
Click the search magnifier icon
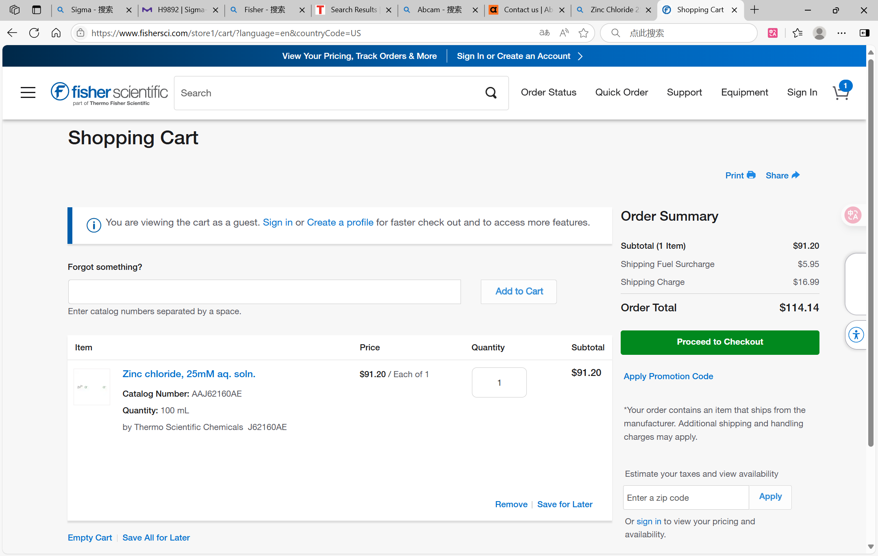[491, 93]
